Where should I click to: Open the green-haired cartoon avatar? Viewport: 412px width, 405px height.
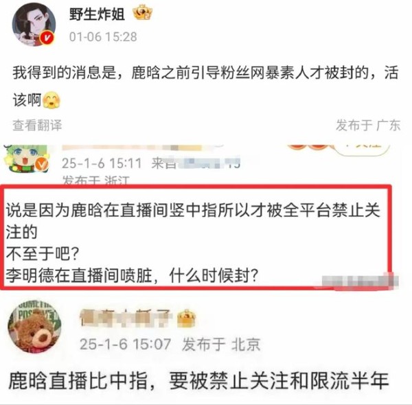click(x=26, y=159)
